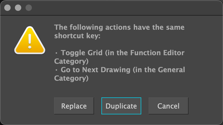Choose Duplicate to keep both shortcuts

(x=121, y=106)
